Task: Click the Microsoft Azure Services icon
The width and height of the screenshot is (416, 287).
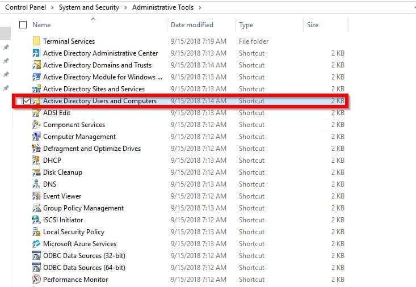Action: pyautogui.click(x=36, y=244)
